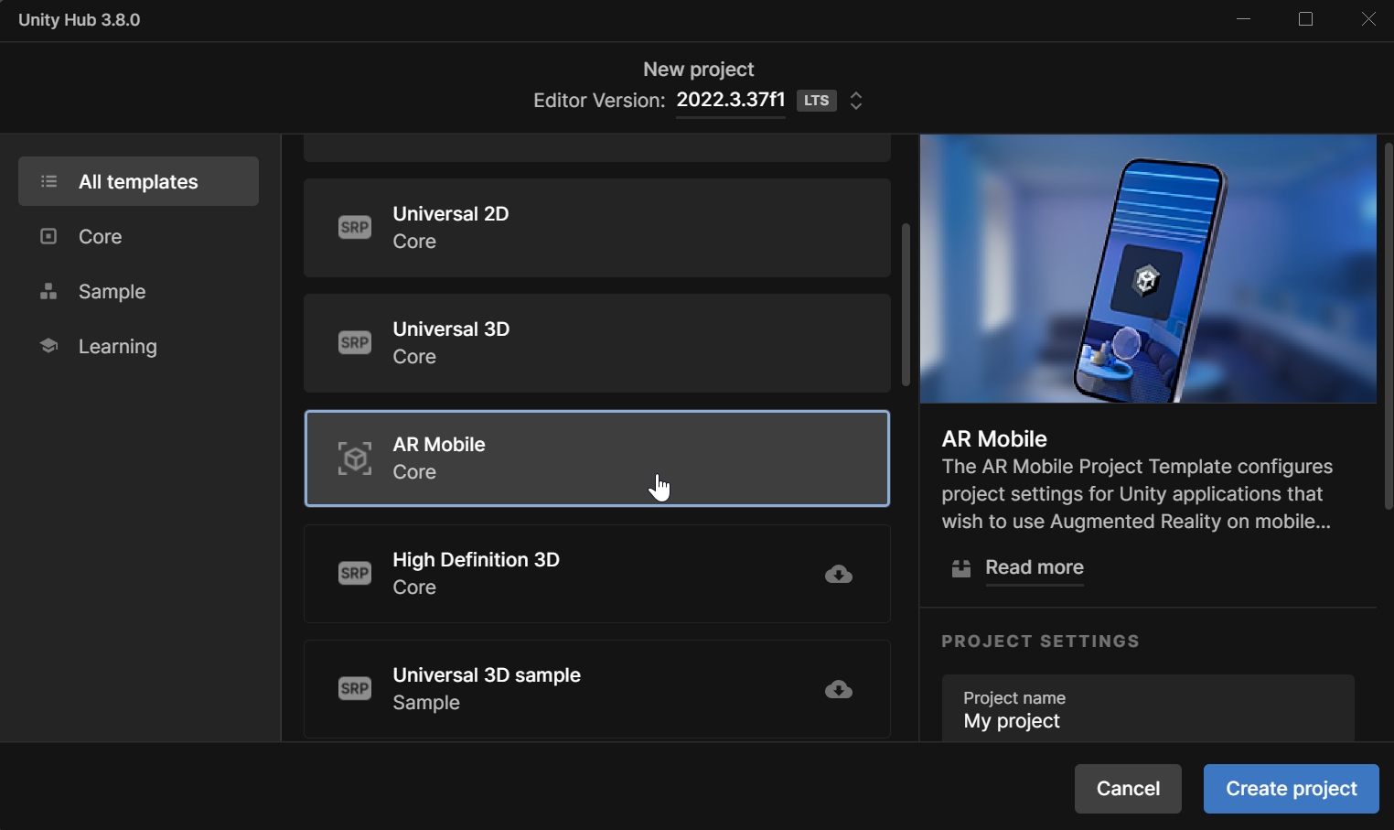Cancel the new project dialog

1128,789
